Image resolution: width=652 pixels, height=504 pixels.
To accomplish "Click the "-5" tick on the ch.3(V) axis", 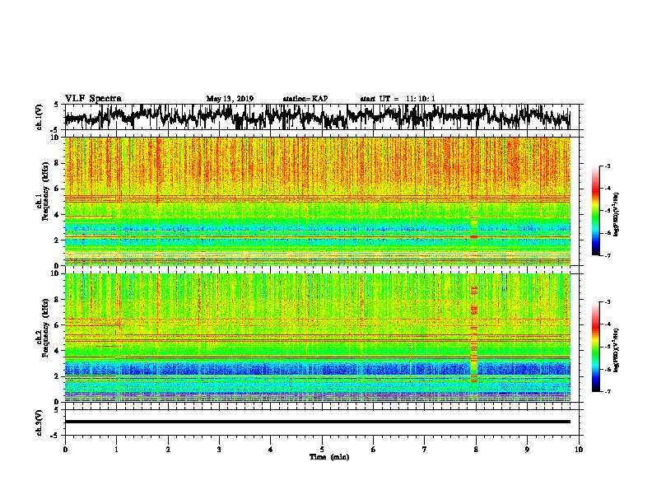I will tap(55, 436).
